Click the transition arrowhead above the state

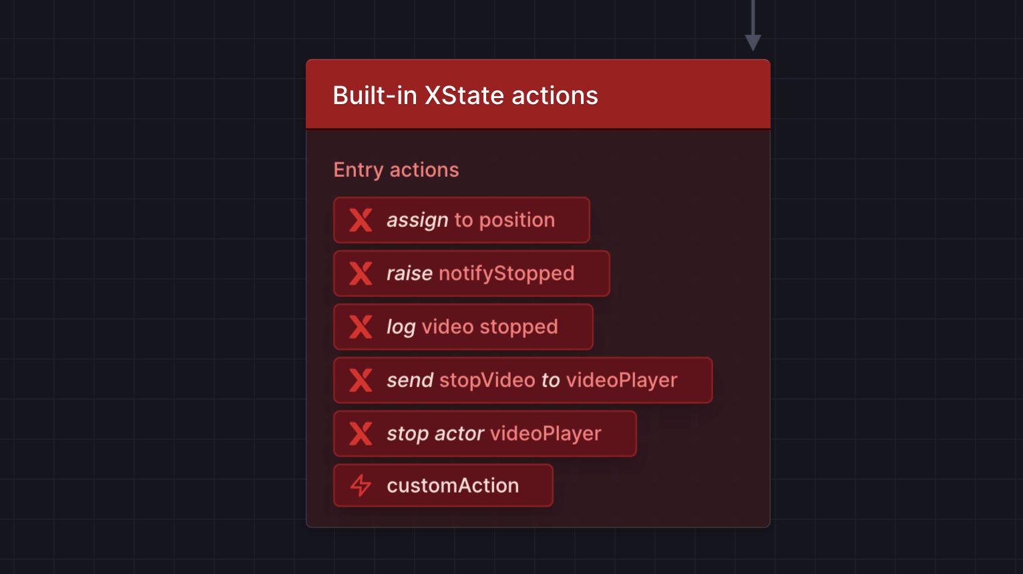[753, 43]
